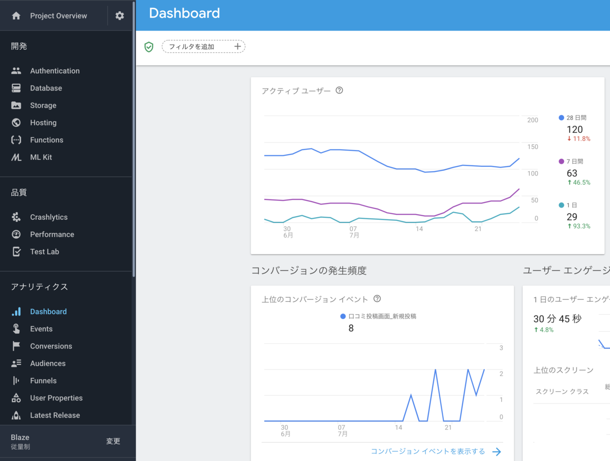Click the Storage image icon
The width and height of the screenshot is (610, 461).
tap(16, 105)
